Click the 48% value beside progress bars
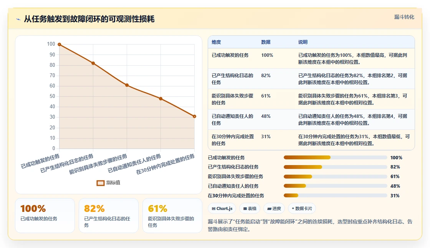430x248 pixels. click(x=395, y=186)
